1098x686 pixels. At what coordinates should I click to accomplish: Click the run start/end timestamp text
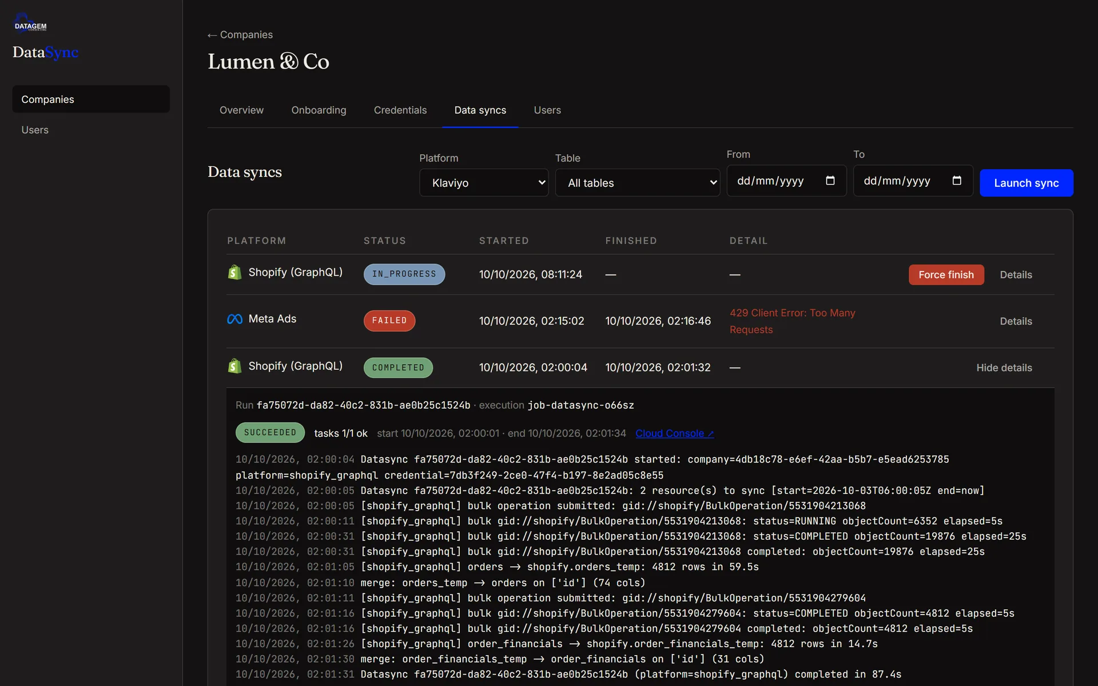tap(502, 433)
